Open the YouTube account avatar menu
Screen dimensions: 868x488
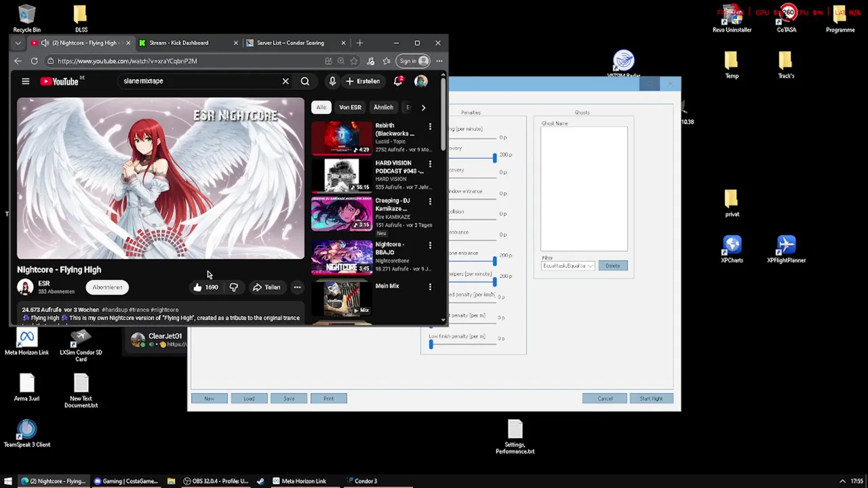[421, 81]
